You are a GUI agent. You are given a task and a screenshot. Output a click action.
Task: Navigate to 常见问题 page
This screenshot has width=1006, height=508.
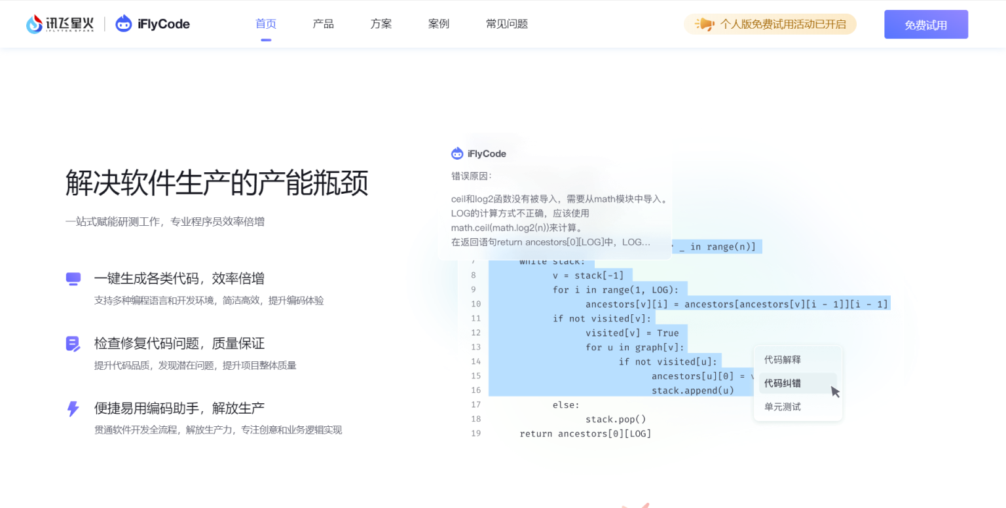(507, 24)
